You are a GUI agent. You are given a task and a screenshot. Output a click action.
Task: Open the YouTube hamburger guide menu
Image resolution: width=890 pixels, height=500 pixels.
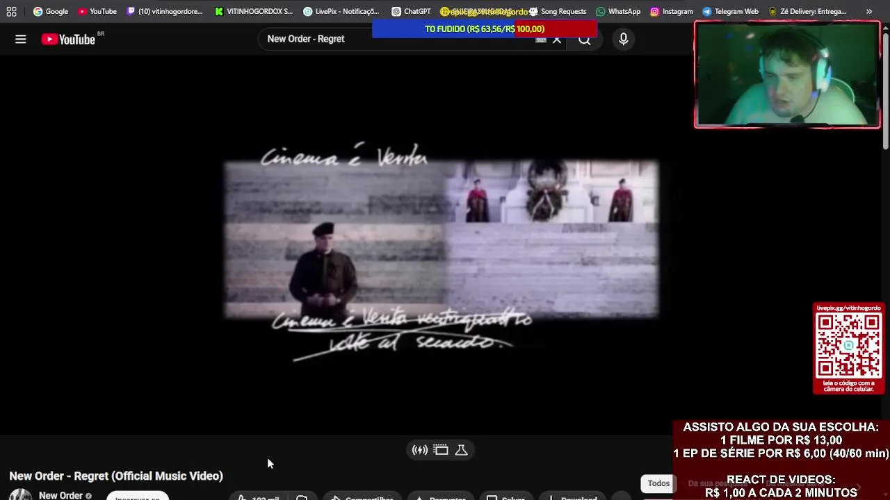pos(21,40)
